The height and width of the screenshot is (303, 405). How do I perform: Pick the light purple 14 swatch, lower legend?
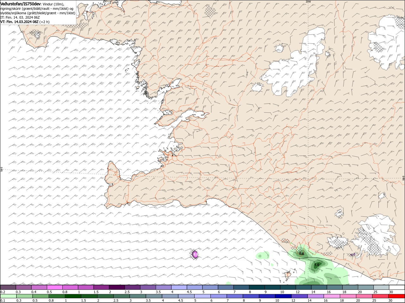(315, 296)
